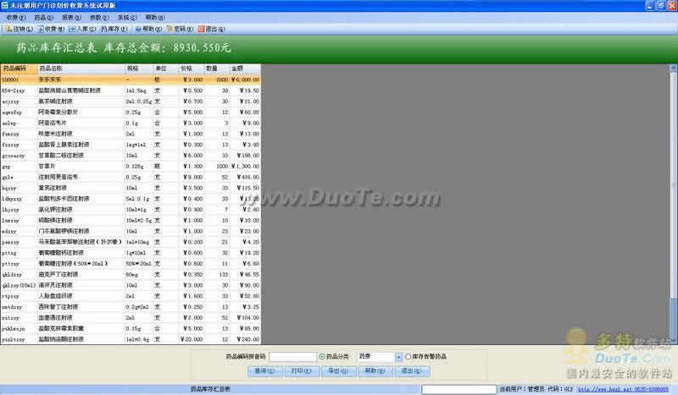678x395 pixels.
Task: Select the 黄芪注射液 row
Action: [131, 188]
